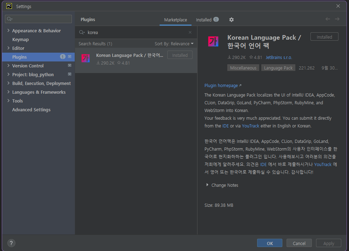Select Advanced Settings in the tree

click(31, 110)
